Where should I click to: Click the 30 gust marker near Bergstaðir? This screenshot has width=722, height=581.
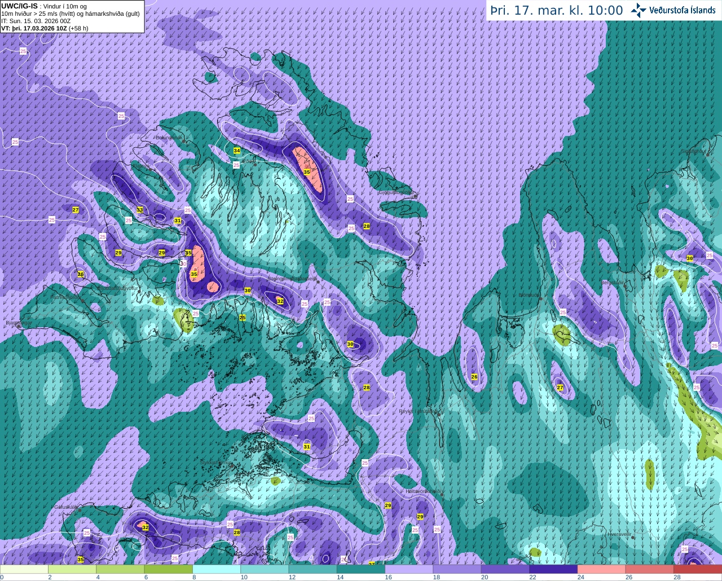[689, 258]
